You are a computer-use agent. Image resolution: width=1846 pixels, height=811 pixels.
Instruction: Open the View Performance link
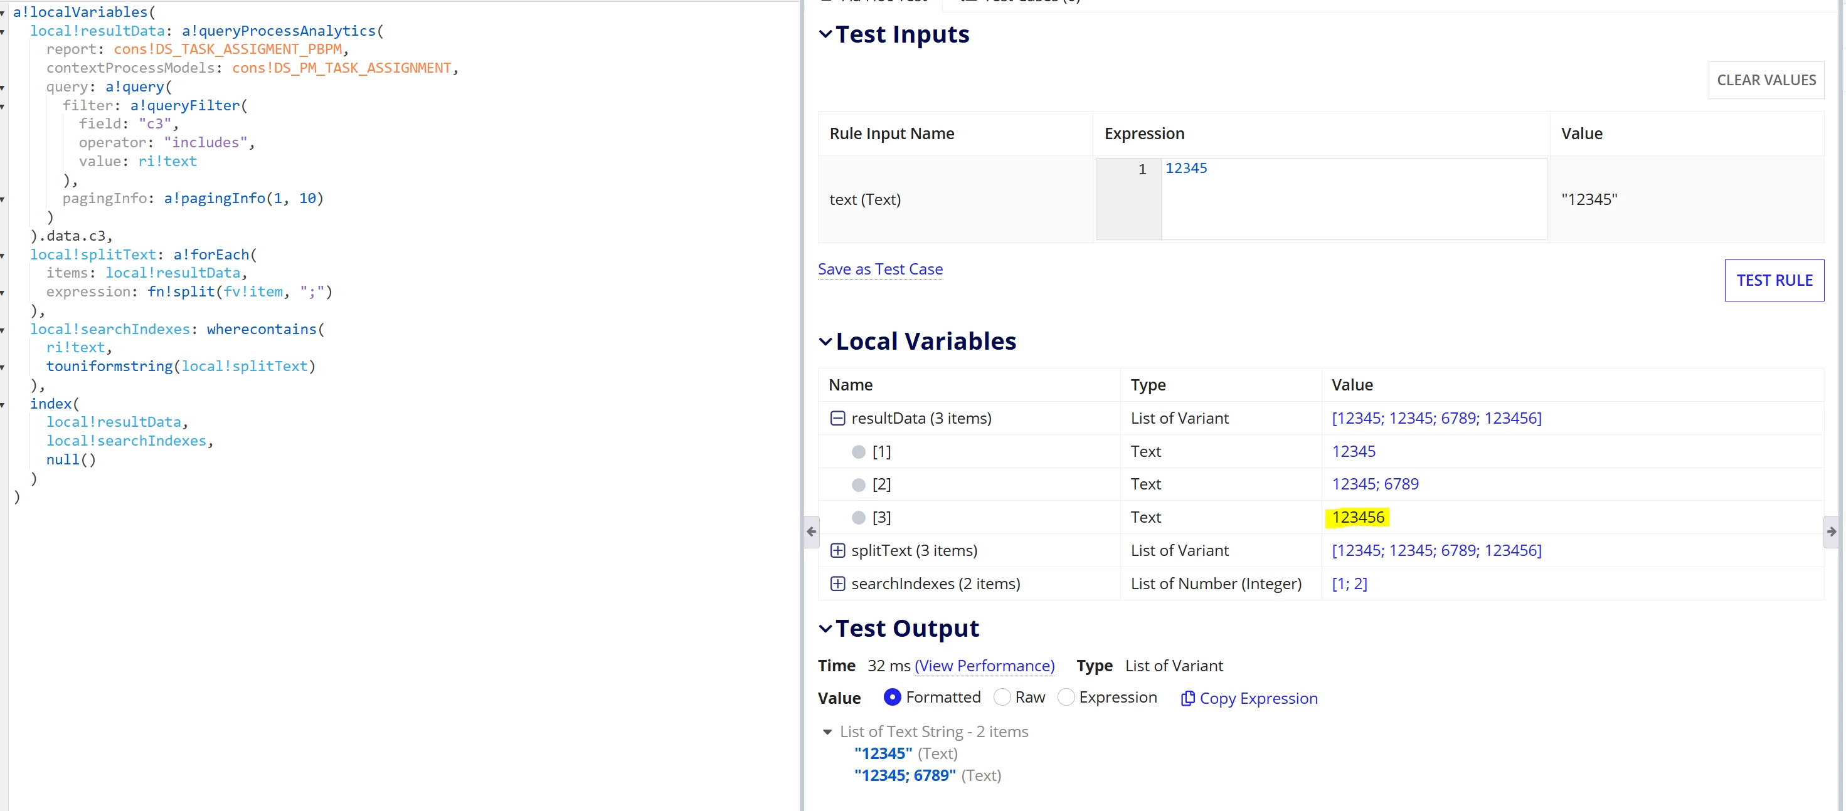coord(985,666)
